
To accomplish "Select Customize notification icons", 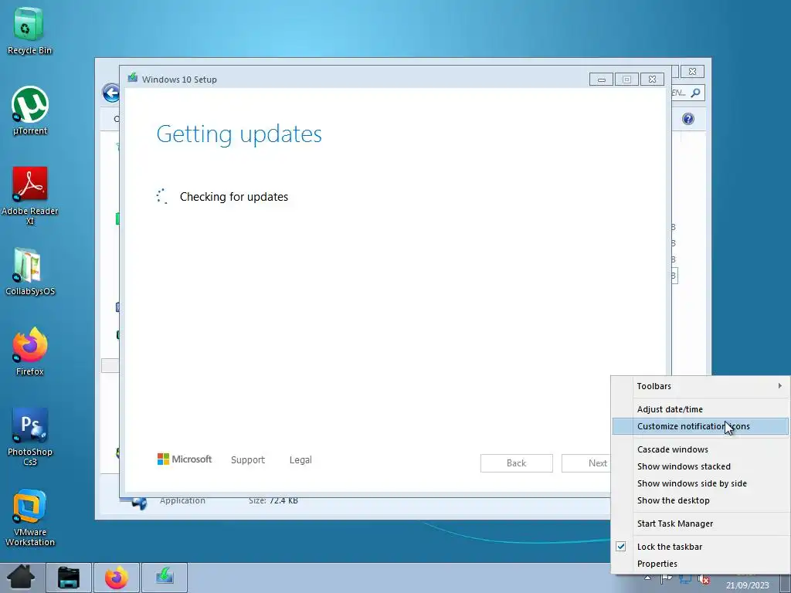I will click(x=701, y=426).
